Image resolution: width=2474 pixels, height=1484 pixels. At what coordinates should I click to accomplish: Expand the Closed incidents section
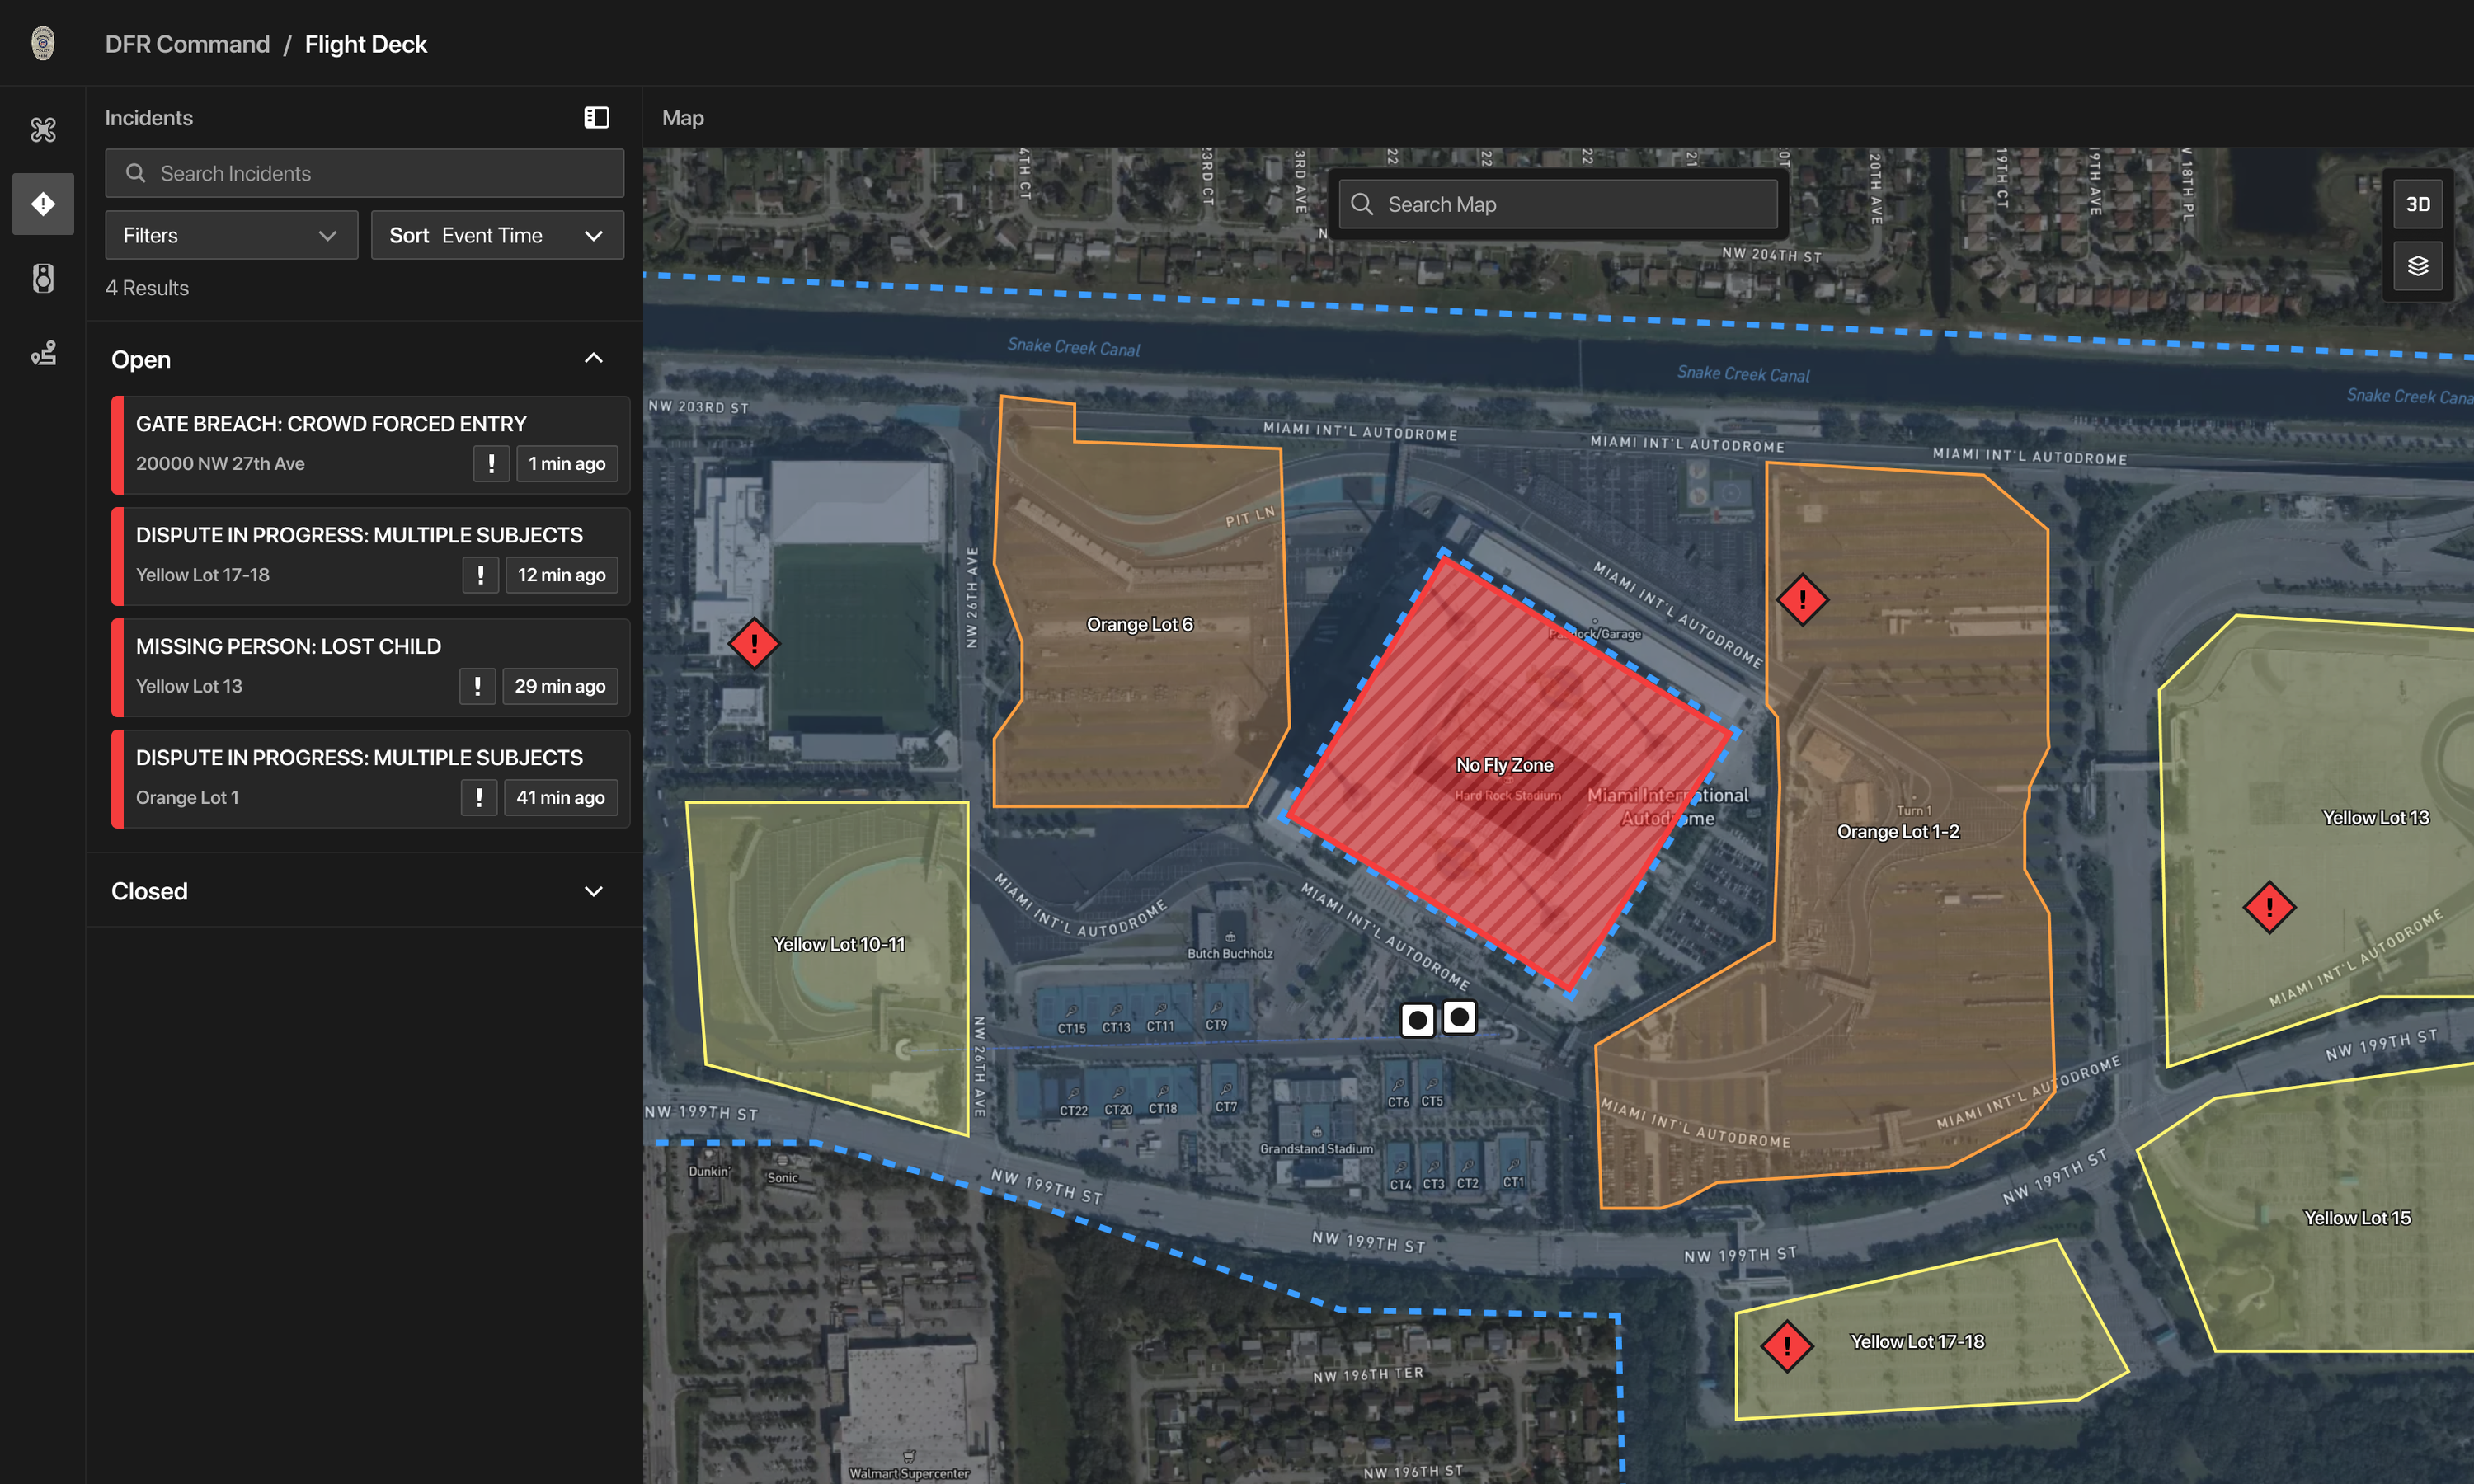(593, 891)
